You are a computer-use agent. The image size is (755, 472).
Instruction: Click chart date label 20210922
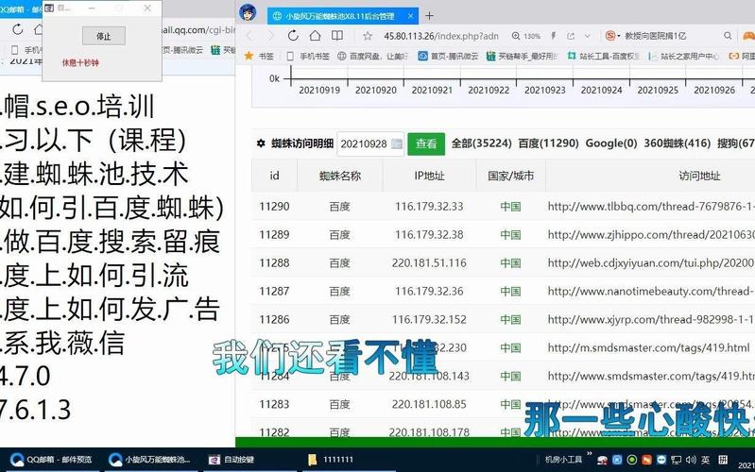(489, 90)
